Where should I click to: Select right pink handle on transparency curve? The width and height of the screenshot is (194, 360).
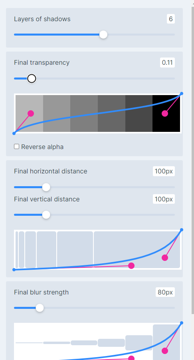165,113
